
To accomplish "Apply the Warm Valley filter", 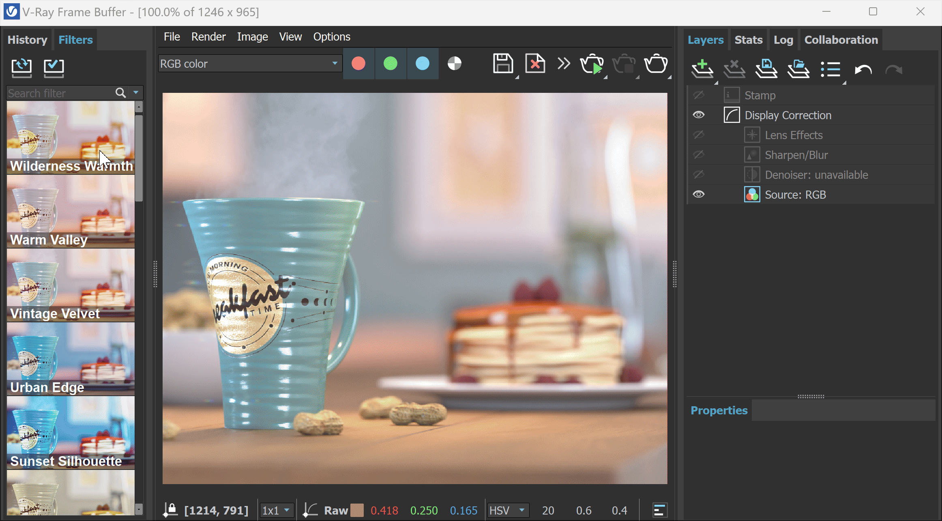I will point(71,211).
